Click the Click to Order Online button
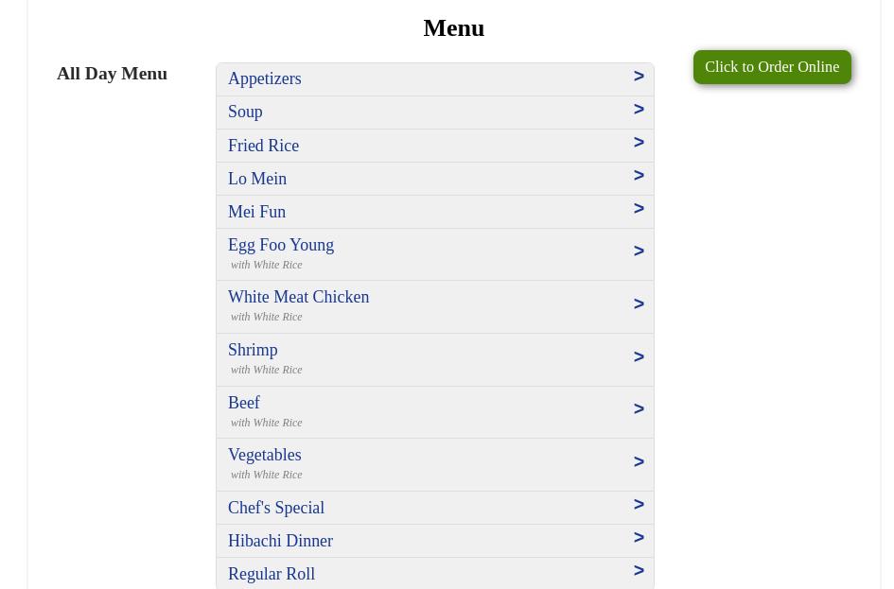 point(772,67)
